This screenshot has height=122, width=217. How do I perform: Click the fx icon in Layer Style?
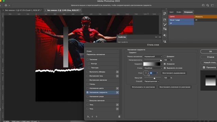pyautogui.click(x=88, y=117)
